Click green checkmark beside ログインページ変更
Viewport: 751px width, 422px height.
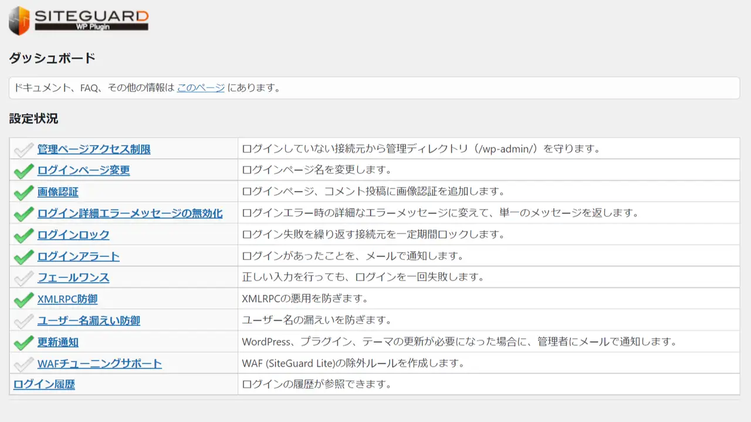pyautogui.click(x=23, y=171)
